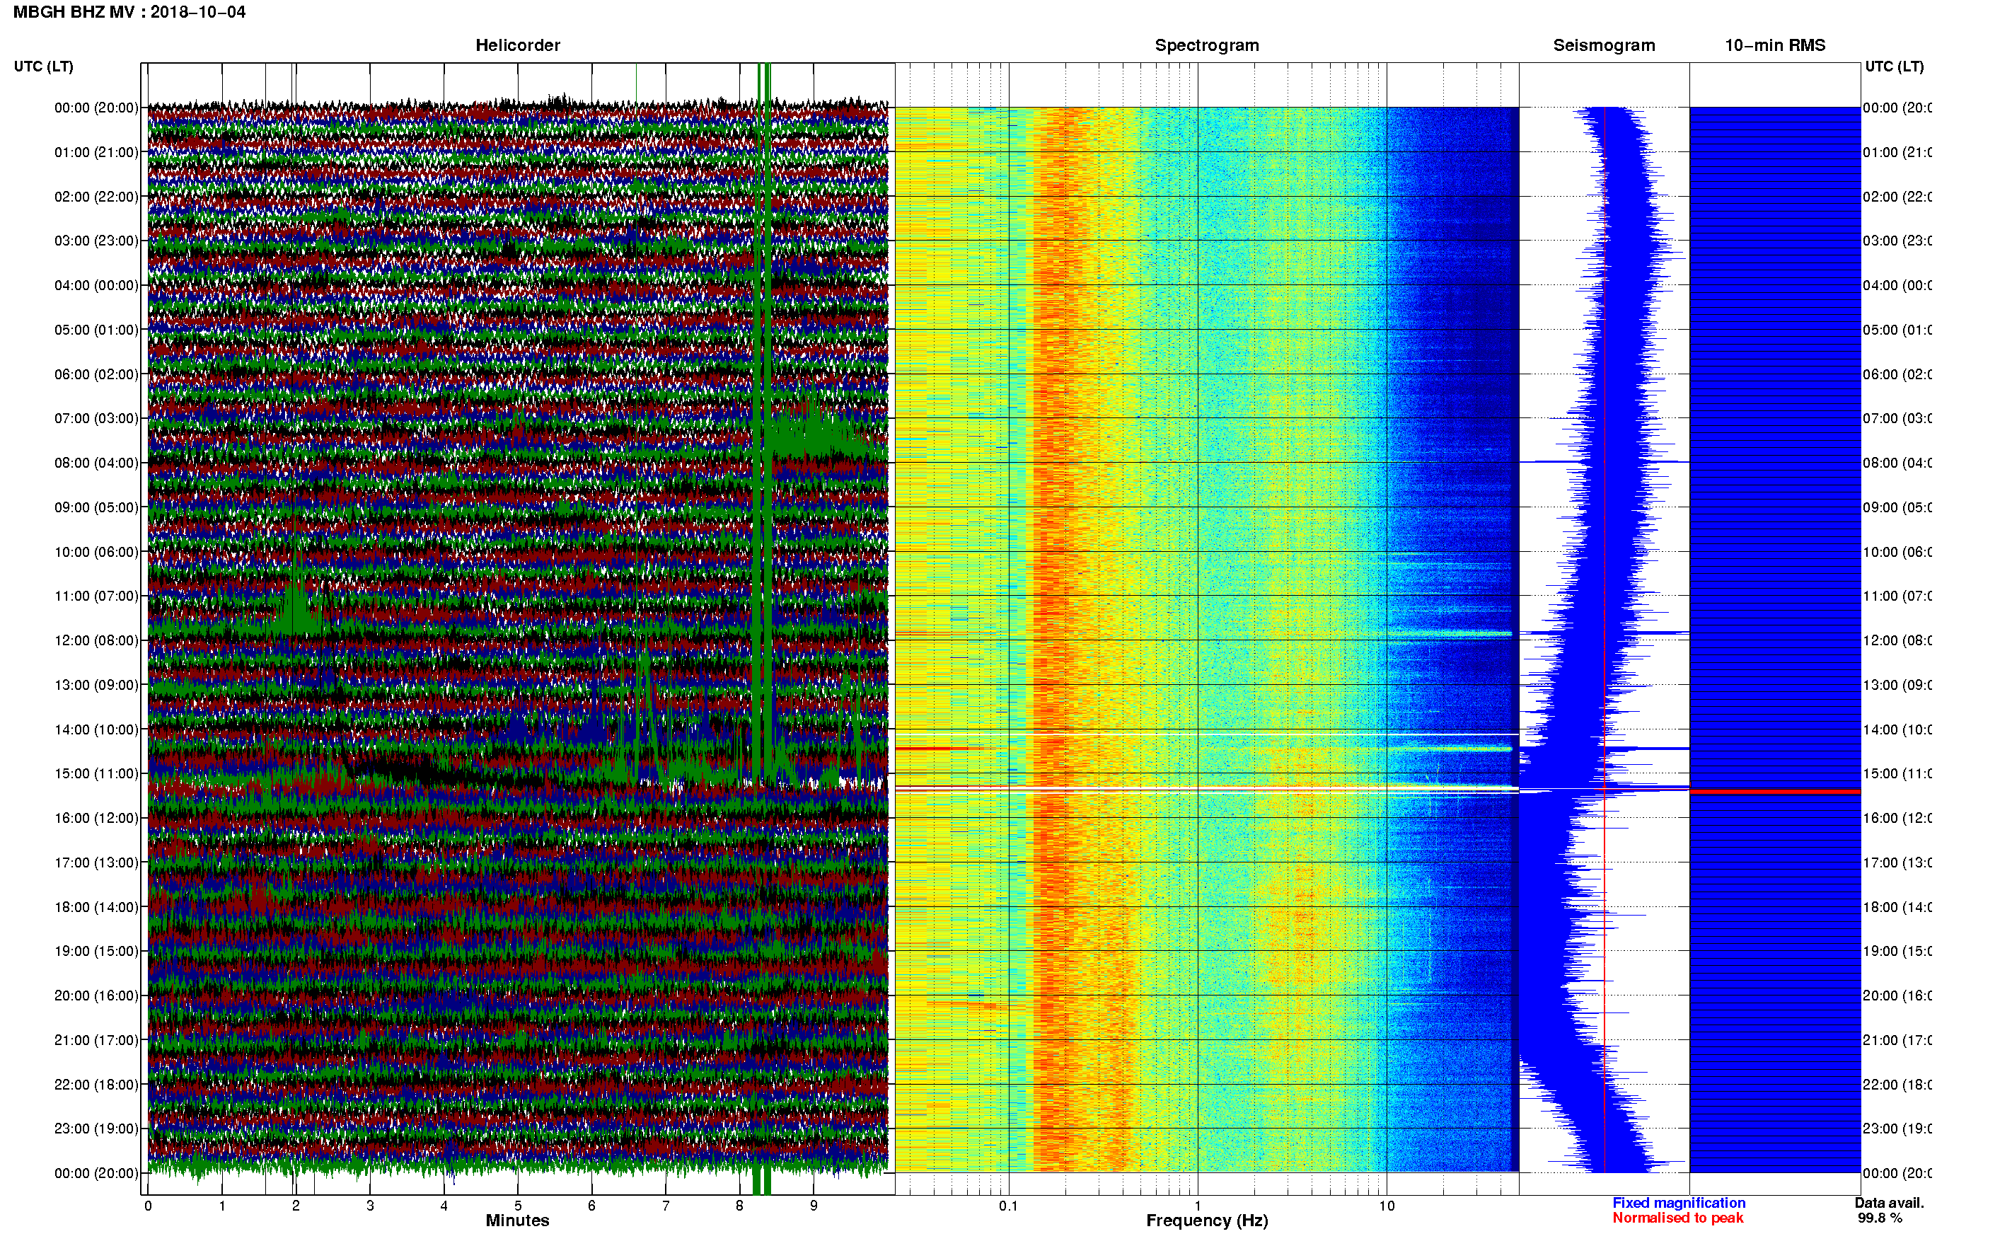Click the left 01:00 (21:00) time label

pyautogui.click(x=96, y=152)
